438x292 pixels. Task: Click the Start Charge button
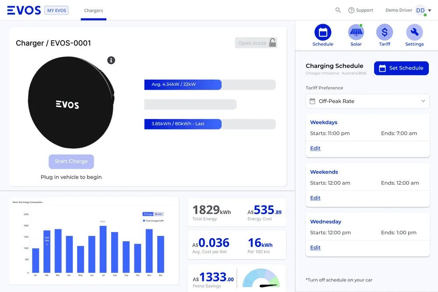71,162
